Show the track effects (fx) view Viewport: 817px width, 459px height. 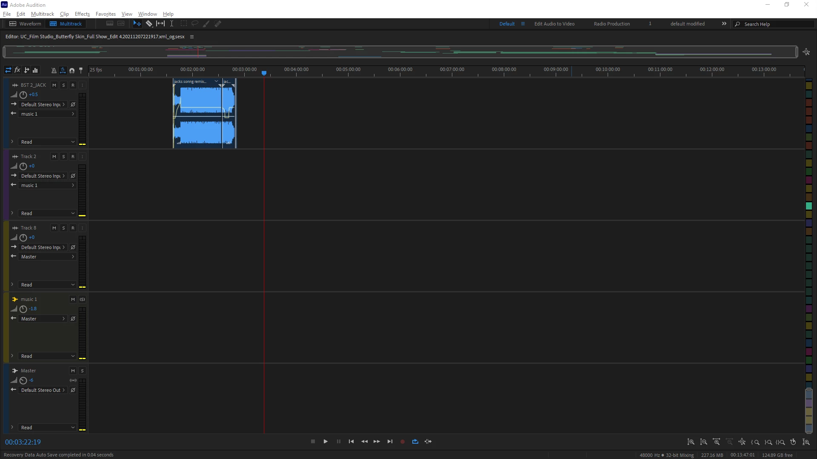(x=17, y=70)
